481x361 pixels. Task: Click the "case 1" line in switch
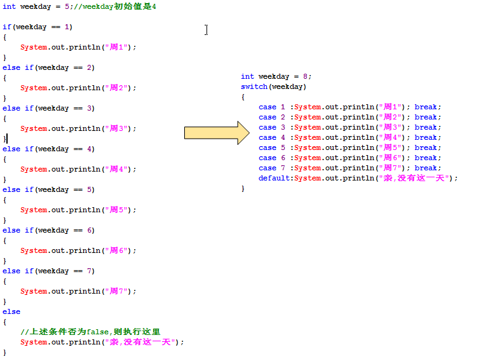[349, 107]
